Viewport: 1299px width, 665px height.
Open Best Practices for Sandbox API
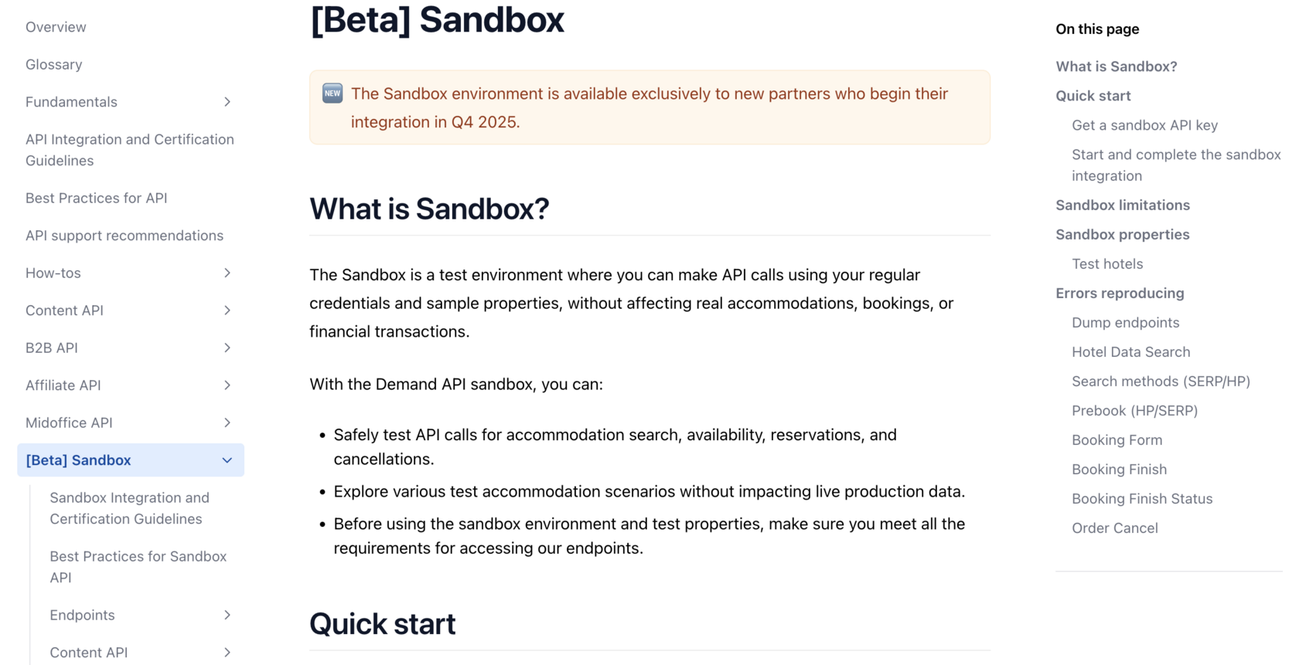point(138,567)
